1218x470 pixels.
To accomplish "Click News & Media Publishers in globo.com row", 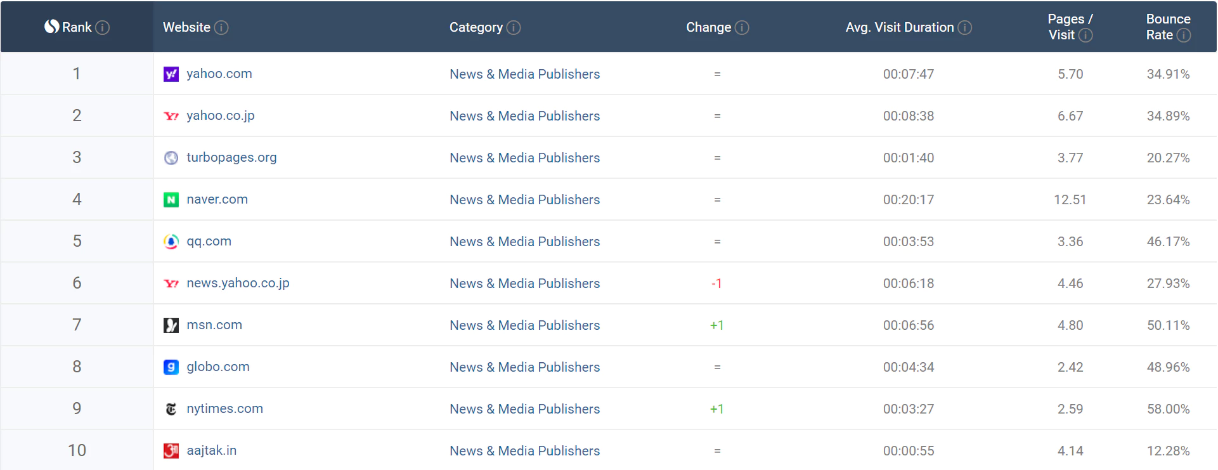I will click(x=524, y=367).
